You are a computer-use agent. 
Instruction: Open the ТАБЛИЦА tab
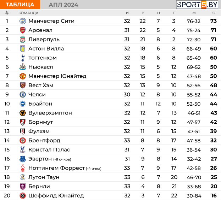(x=20, y=5)
